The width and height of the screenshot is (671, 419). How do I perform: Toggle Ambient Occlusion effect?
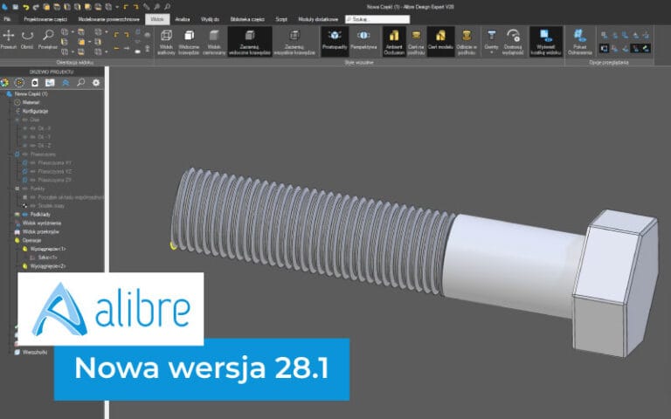pos(394,42)
